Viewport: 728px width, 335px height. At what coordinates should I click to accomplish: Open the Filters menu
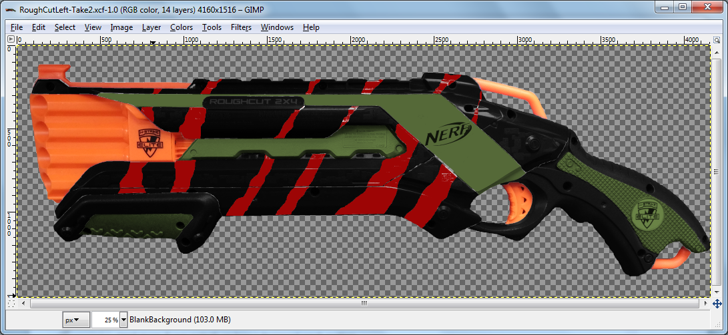(x=241, y=27)
